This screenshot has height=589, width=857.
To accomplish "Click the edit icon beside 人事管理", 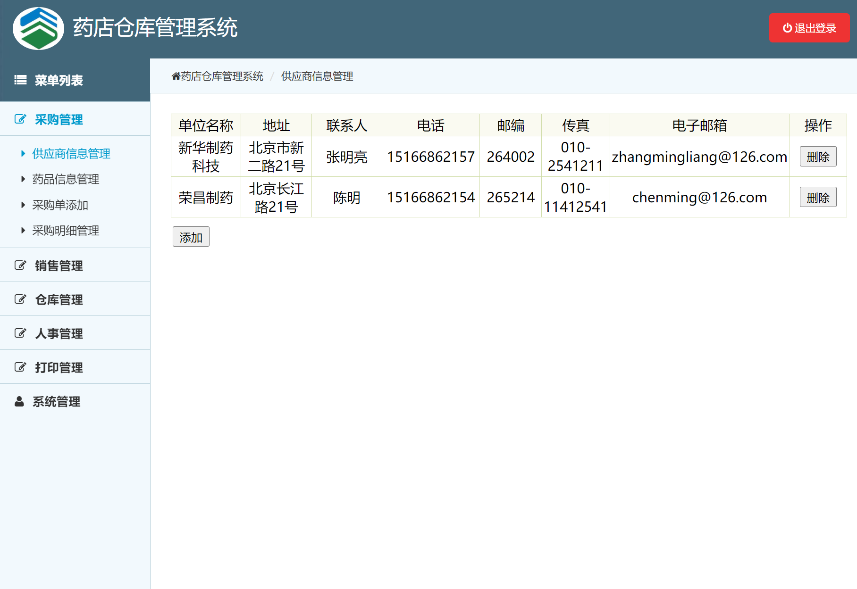I will click(20, 333).
